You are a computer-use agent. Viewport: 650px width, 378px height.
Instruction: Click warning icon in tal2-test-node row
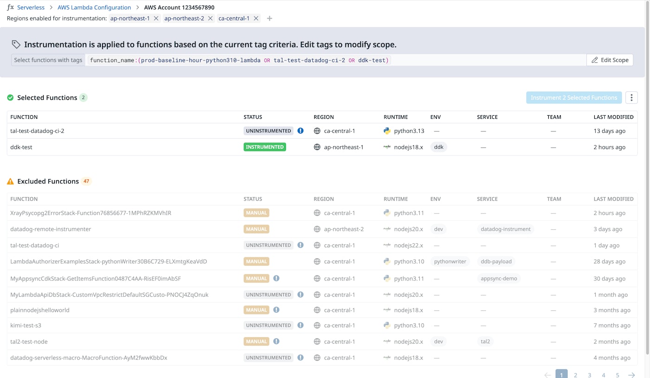276,341
